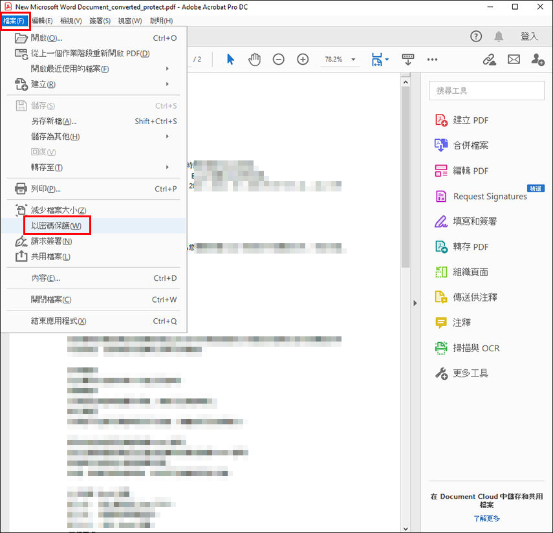Open the 轉存 PDF tool
Screen dimensions: 553x533
tap(462, 246)
